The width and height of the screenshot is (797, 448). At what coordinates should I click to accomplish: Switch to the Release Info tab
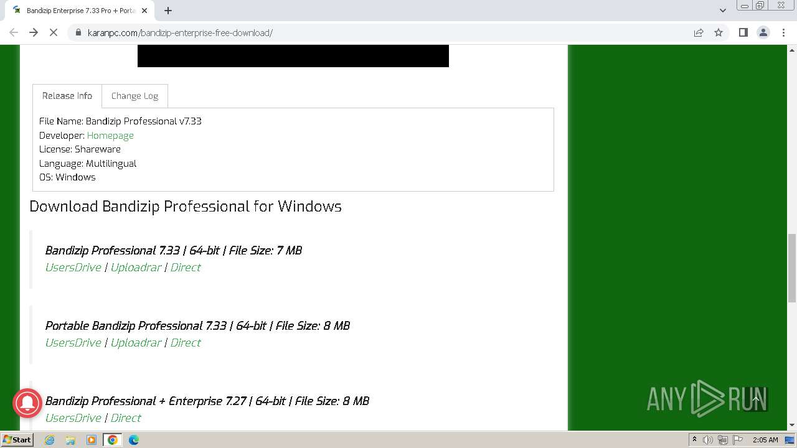click(67, 96)
